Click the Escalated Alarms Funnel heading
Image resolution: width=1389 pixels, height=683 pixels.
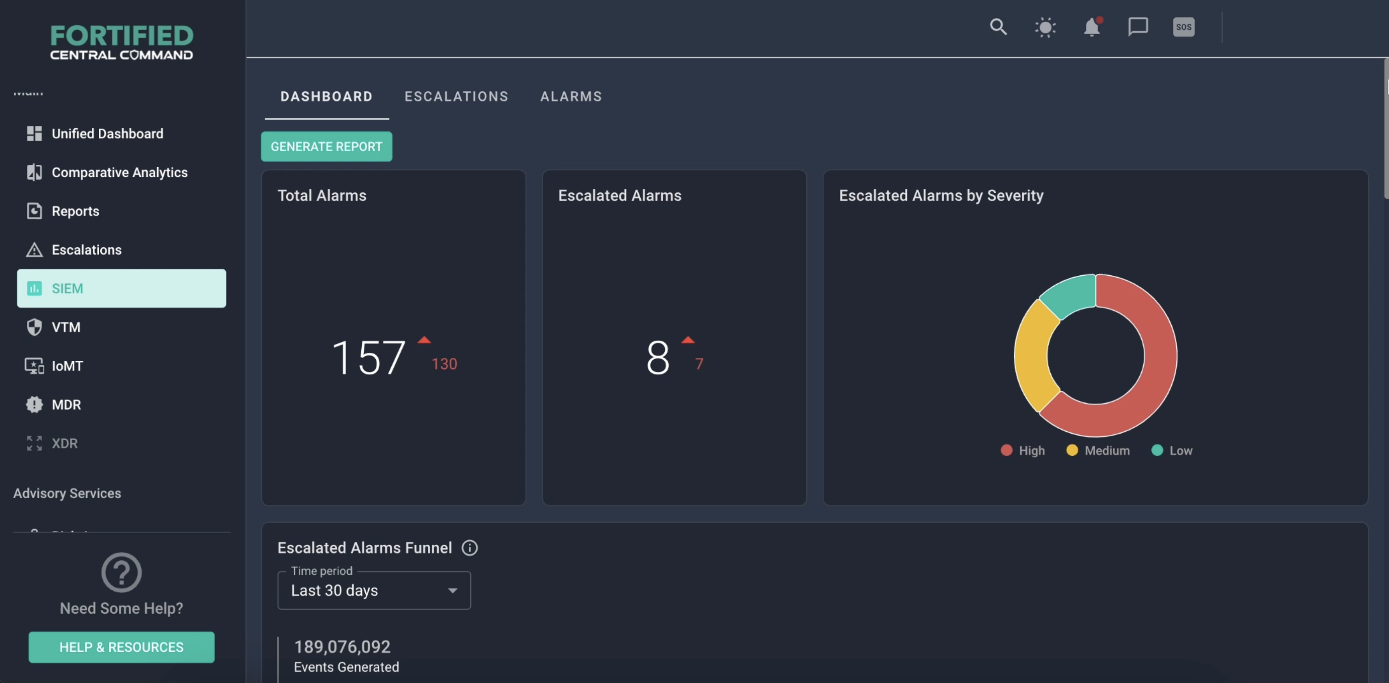click(x=364, y=548)
